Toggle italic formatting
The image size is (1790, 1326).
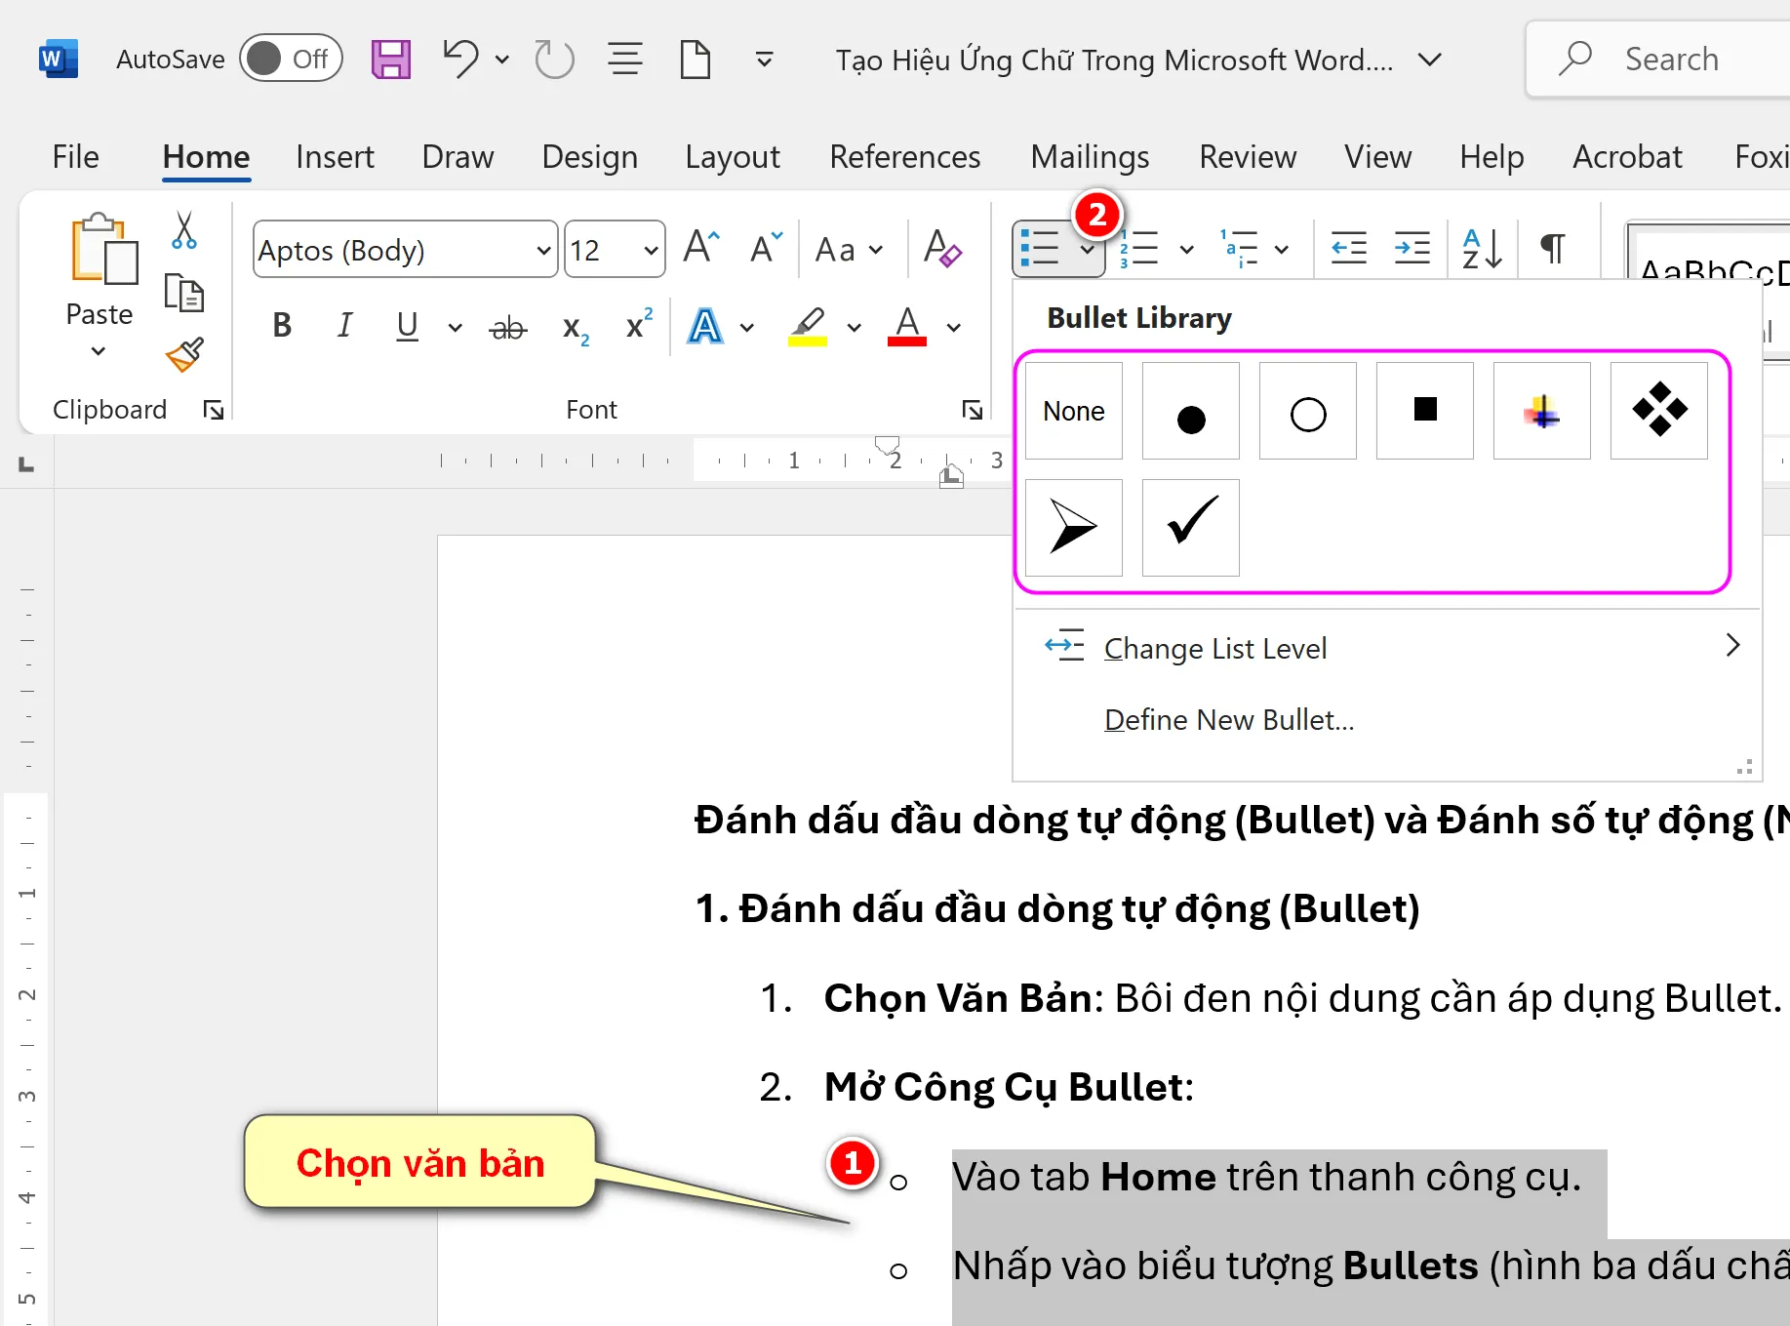[343, 326]
